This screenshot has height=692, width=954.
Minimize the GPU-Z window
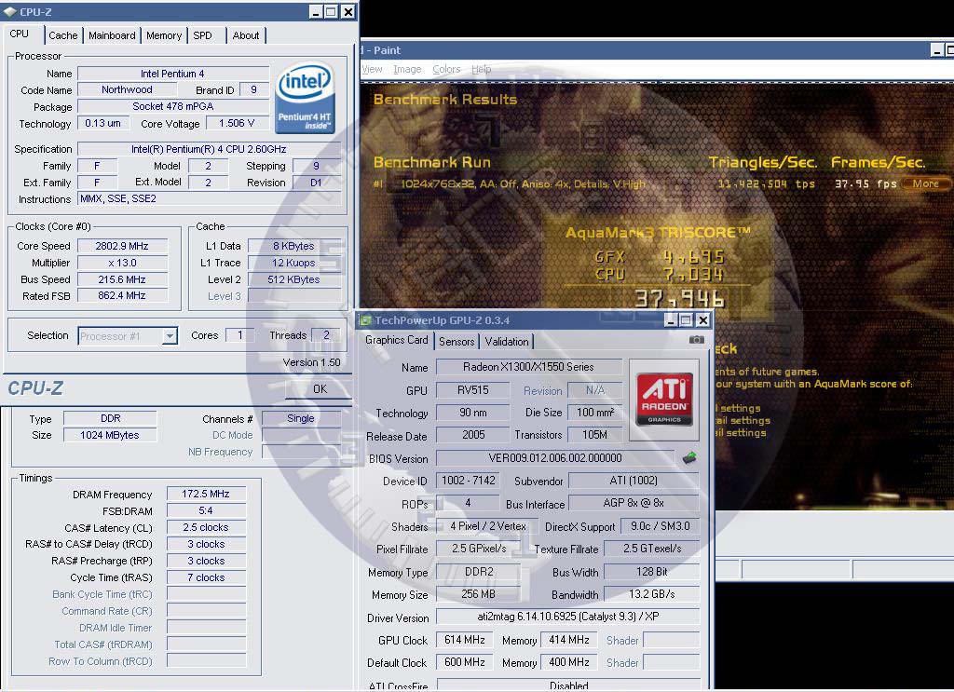pyautogui.click(x=671, y=319)
